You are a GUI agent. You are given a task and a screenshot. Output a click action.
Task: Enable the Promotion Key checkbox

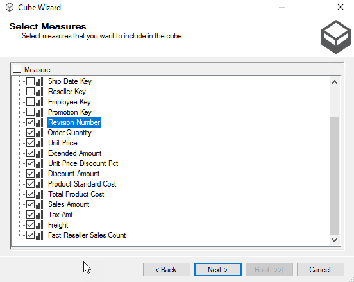click(31, 112)
